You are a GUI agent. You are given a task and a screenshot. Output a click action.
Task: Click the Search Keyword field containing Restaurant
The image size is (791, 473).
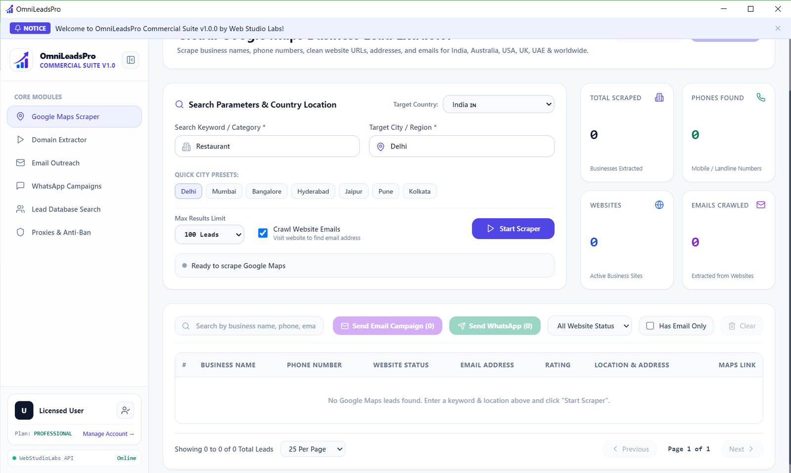[267, 146]
